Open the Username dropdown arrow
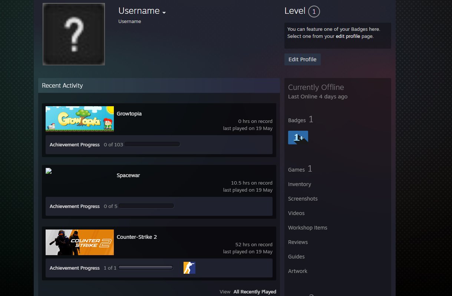 click(164, 13)
